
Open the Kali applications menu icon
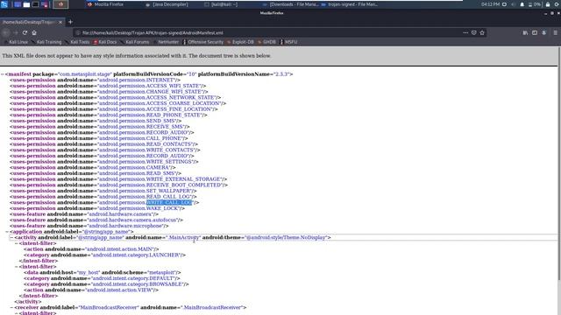[4, 4]
